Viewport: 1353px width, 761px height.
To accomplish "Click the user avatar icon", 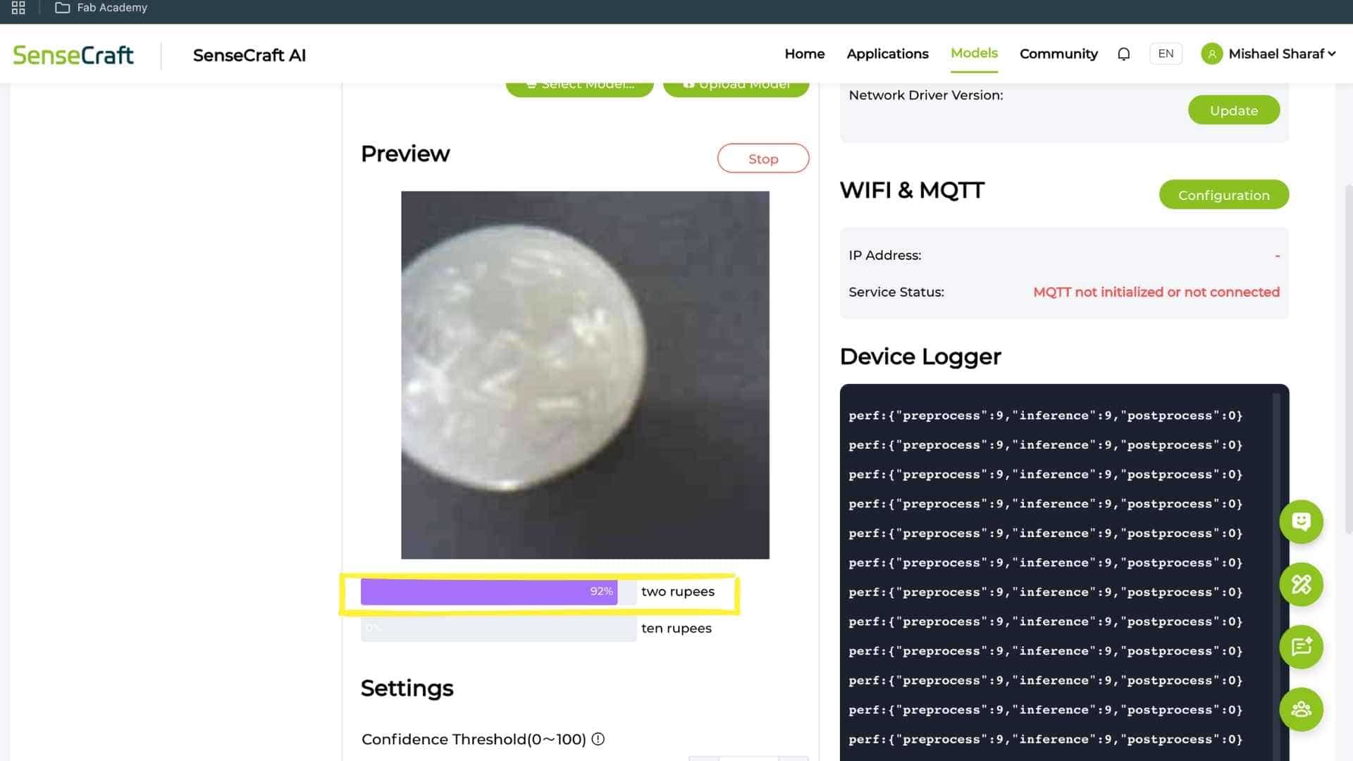I will [x=1211, y=54].
